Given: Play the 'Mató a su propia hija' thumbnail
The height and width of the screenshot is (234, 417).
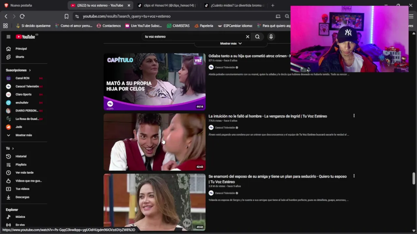Looking at the screenshot, I should (154, 82).
